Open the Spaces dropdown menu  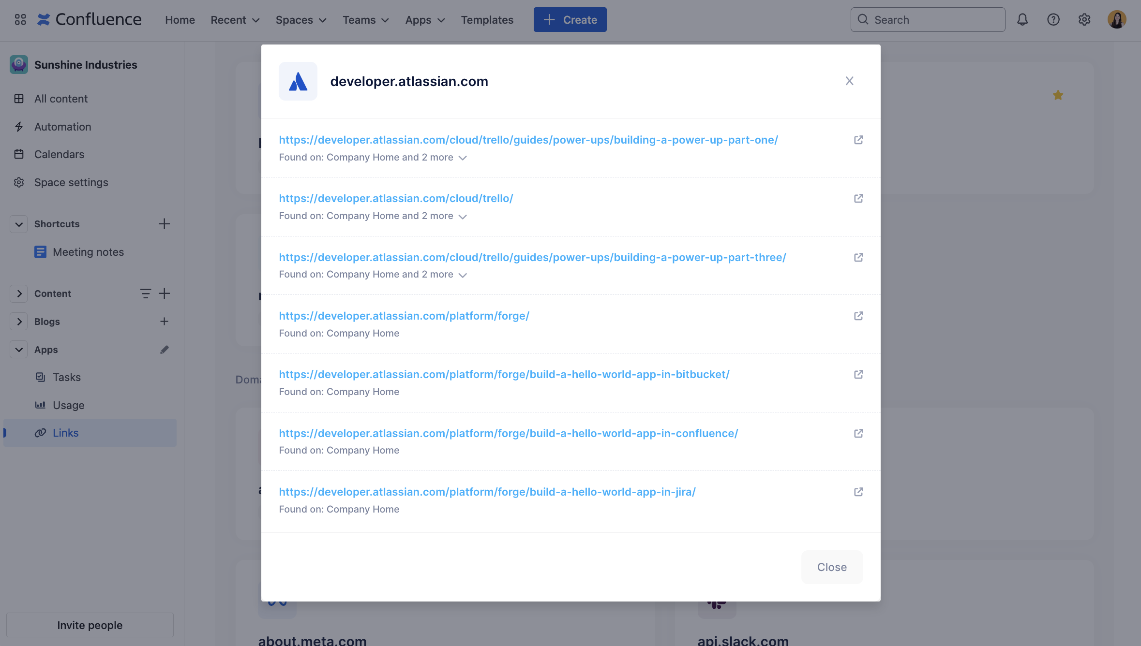[x=301, y=20]
